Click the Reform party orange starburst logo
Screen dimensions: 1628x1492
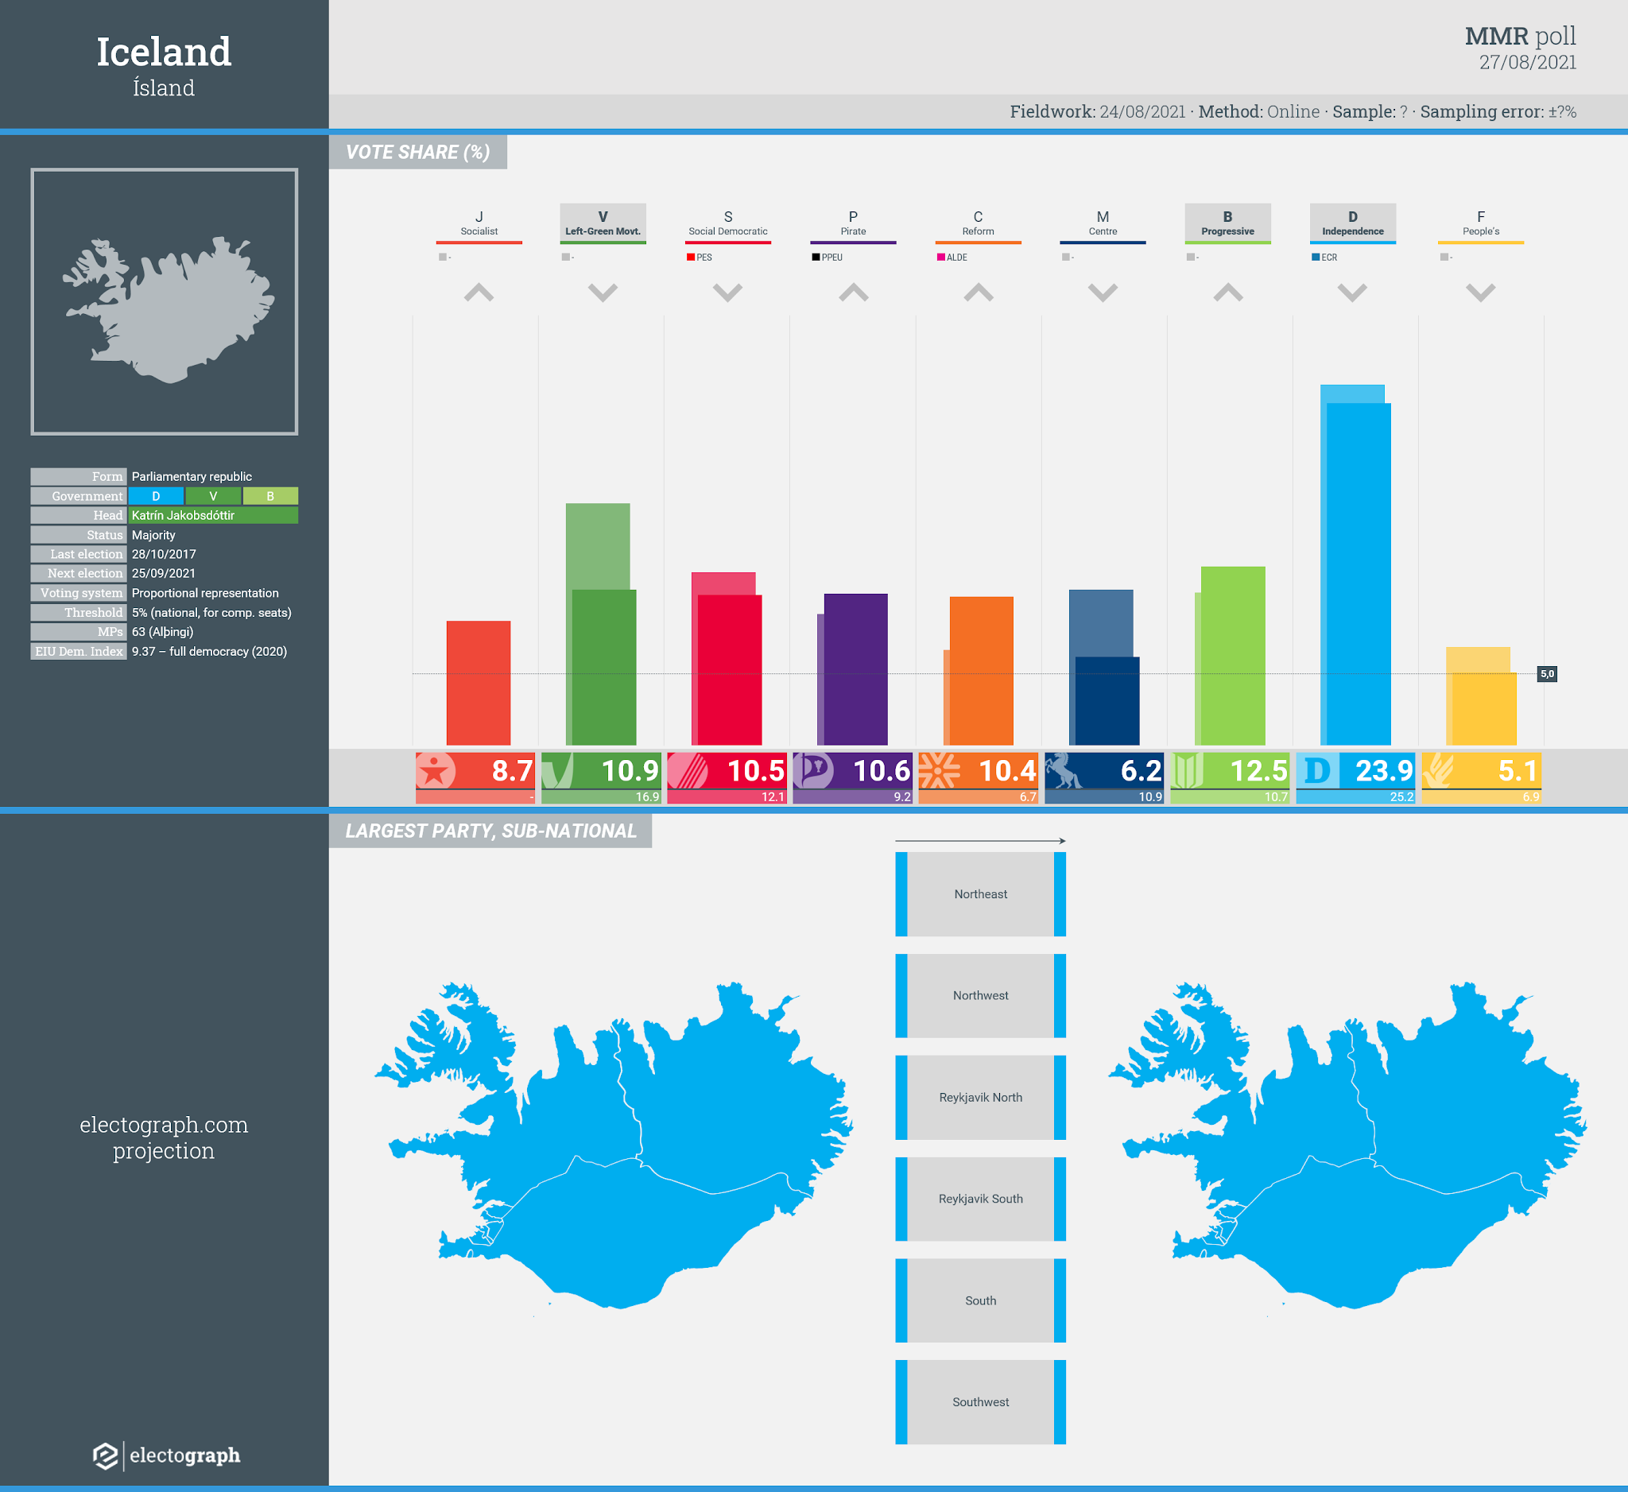(x=939, y=771)
